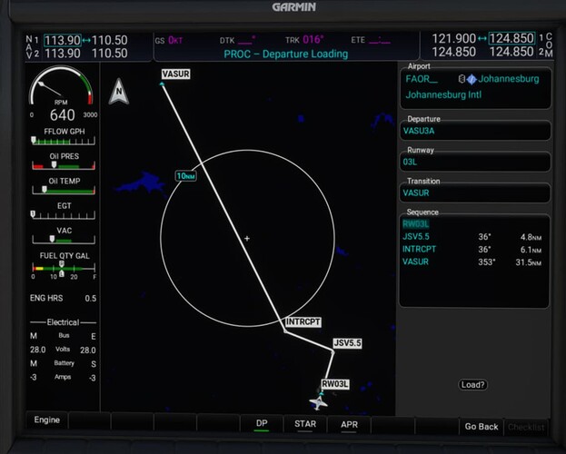Select the INTRCPT waypoint label on map

click(x=303, y=321)
